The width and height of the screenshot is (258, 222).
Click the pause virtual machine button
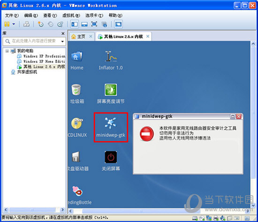[x=7, y=24]
